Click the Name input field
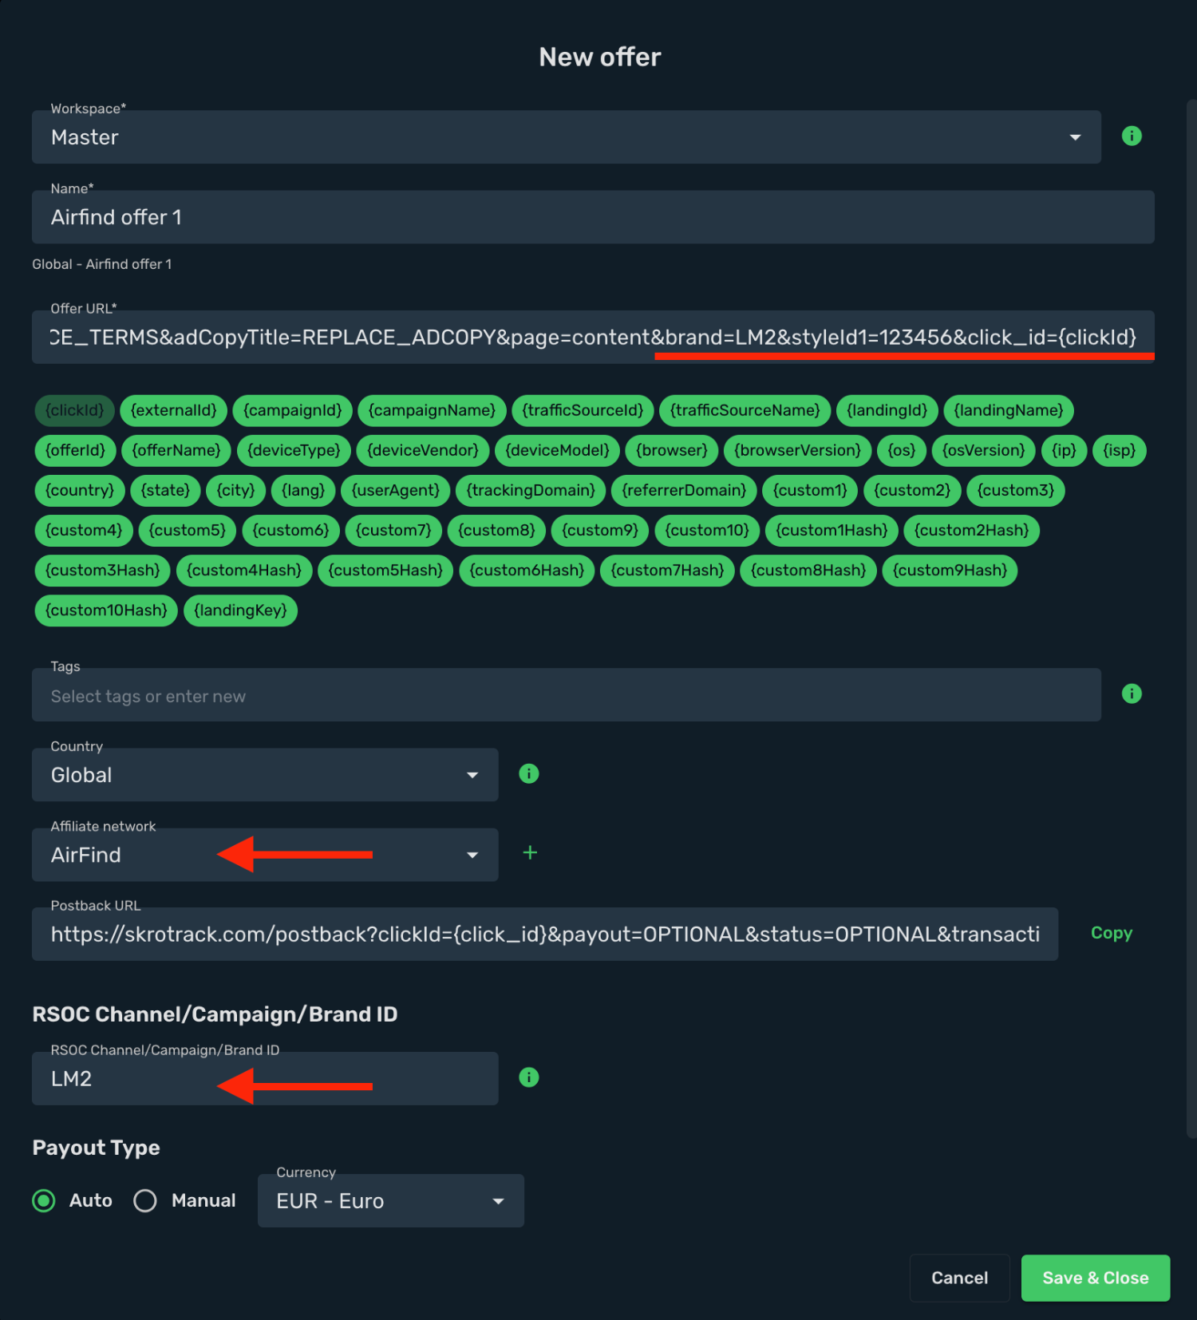Image resolution: width=1197 pixels, height=1320 pixels. (x=593, y=217)
